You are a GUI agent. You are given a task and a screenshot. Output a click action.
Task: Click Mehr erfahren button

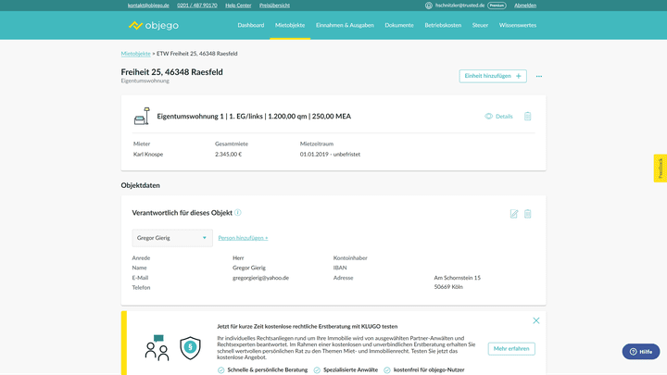tap(511, 349)
